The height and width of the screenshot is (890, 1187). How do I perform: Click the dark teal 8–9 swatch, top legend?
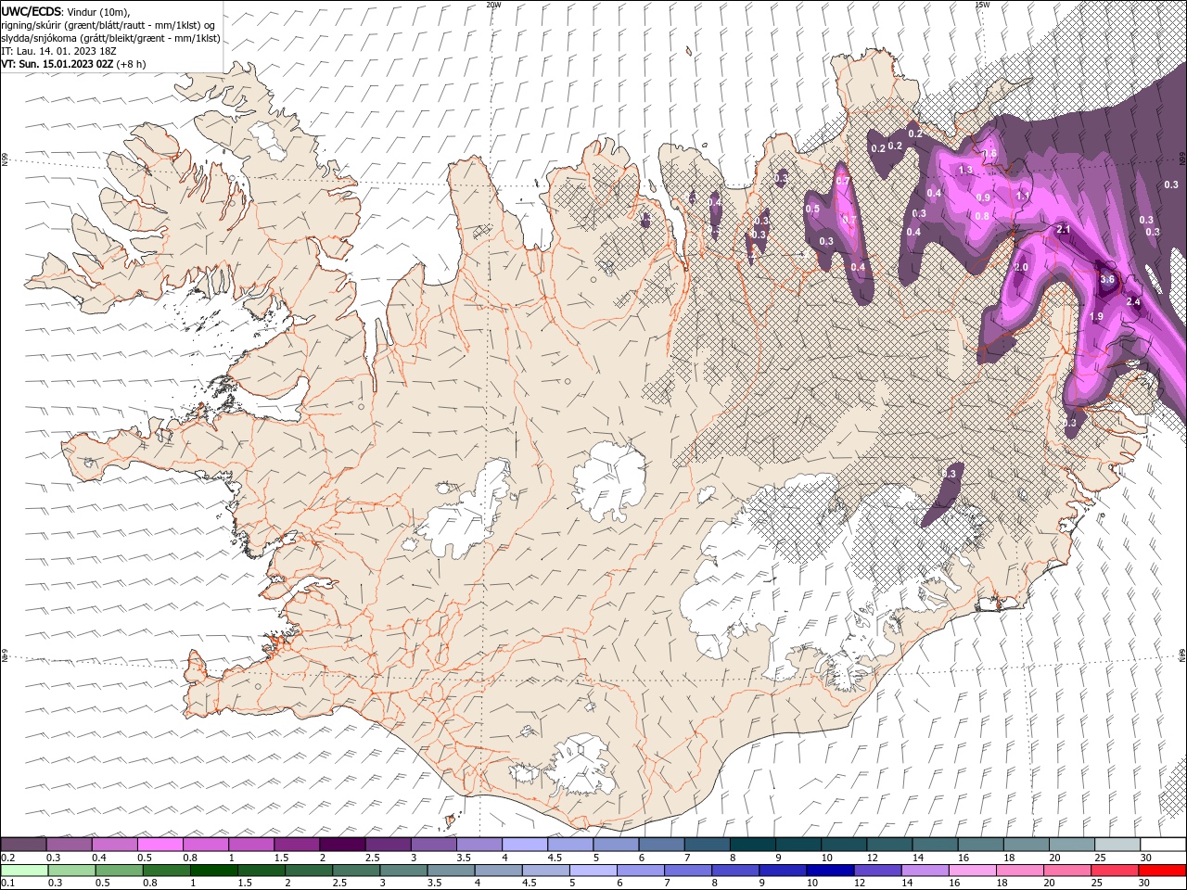[753, 845]
